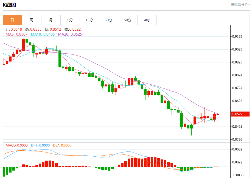Click the 0.0082 MACD axis label
252x178 pixels.
click(x=237, y=149)
